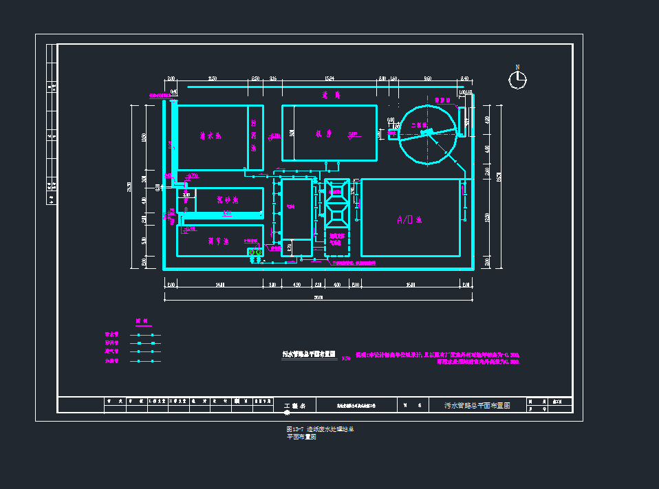Image resolution: width=659 pixels, height=489 pixels.
Task: Click the north arrow compass symbol
Action: pos(517,80)
